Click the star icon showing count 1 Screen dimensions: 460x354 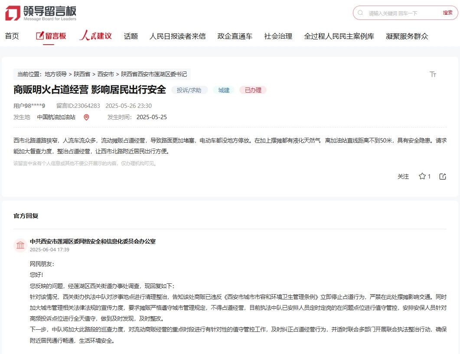(421, 176)
